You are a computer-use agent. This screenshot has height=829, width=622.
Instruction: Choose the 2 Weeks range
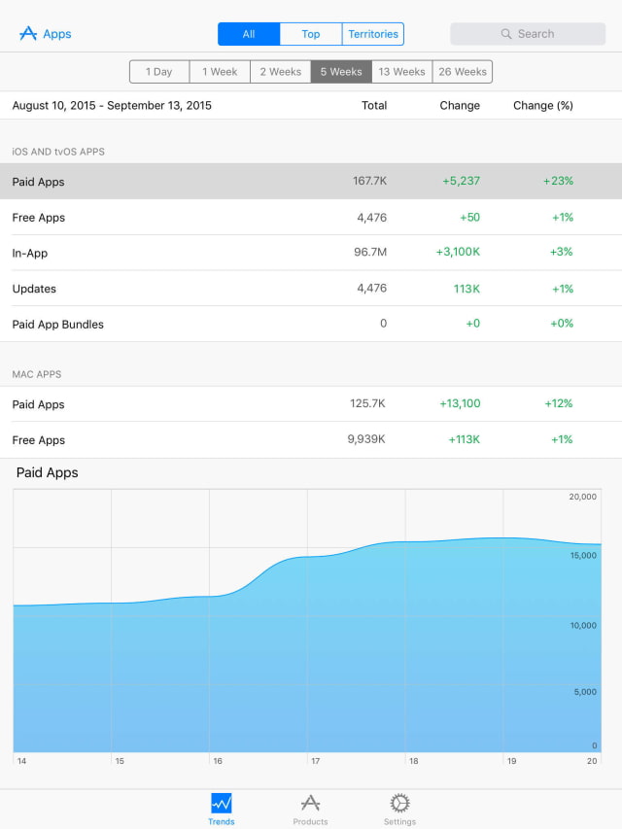(x=280, y=72)
